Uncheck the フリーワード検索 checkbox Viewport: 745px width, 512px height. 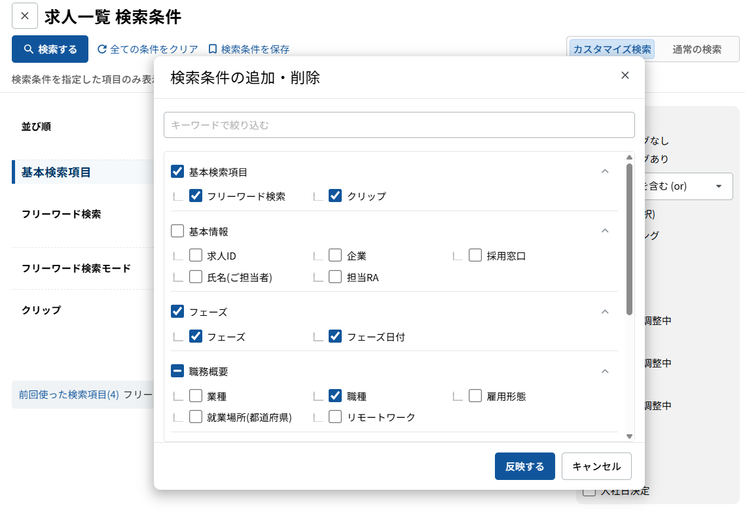pyautogui.click(x=196, y=196)
